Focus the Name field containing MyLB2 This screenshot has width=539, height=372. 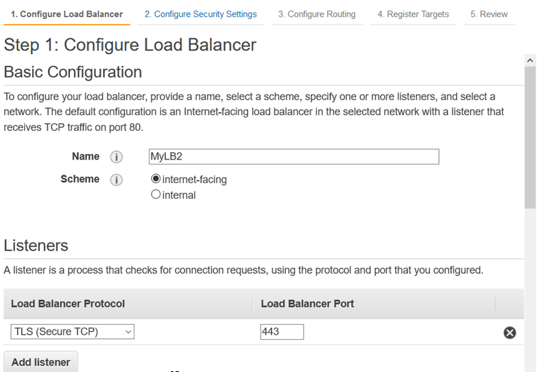294,157
